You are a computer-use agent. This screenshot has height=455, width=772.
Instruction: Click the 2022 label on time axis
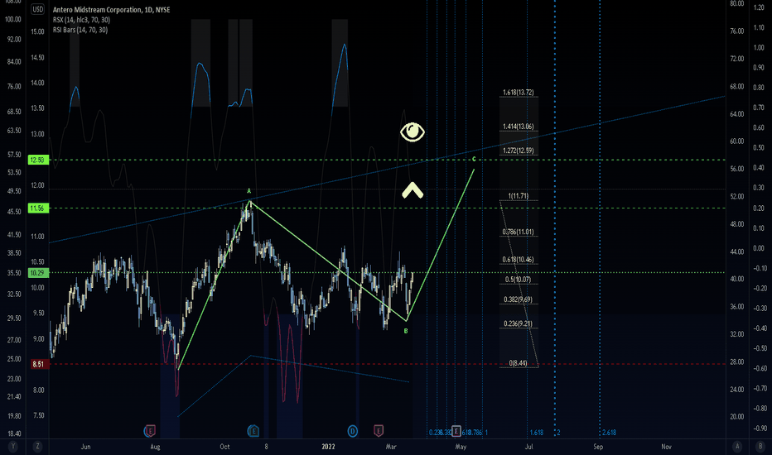(x=328, y=447)
